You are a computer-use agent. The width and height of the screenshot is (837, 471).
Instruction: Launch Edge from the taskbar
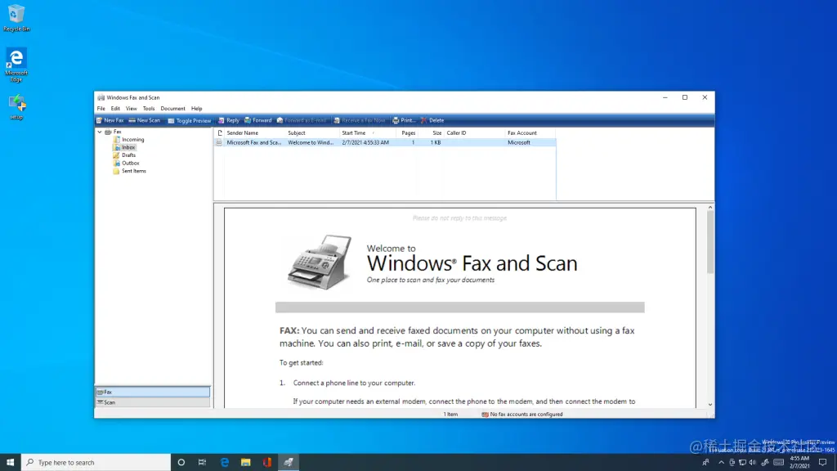click(224, 463)
